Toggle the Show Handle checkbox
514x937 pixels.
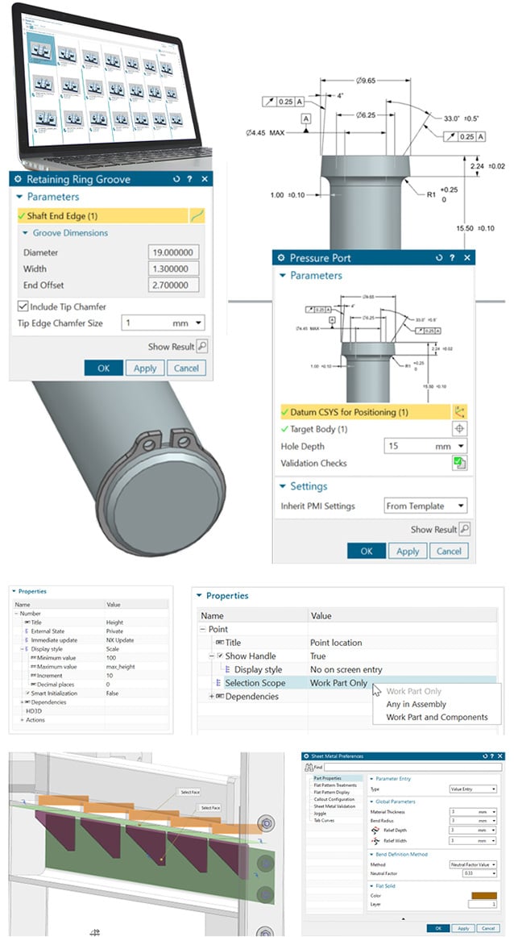click(219, 656)
